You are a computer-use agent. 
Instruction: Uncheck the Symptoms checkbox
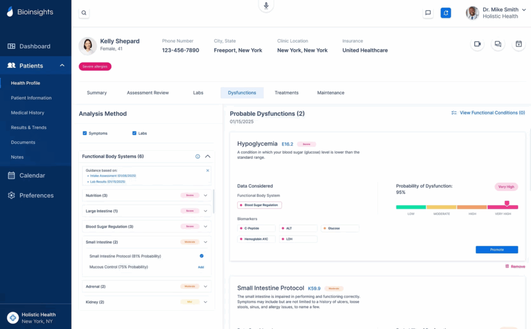tap(85, 133)
